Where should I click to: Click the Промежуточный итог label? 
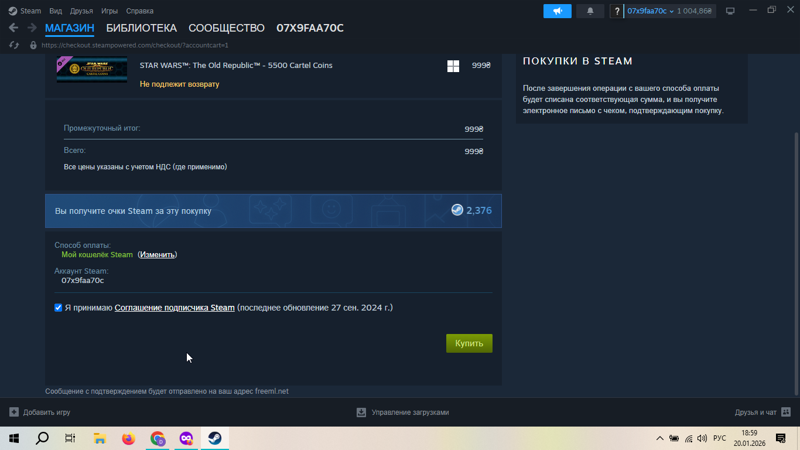tap(102, 128)
